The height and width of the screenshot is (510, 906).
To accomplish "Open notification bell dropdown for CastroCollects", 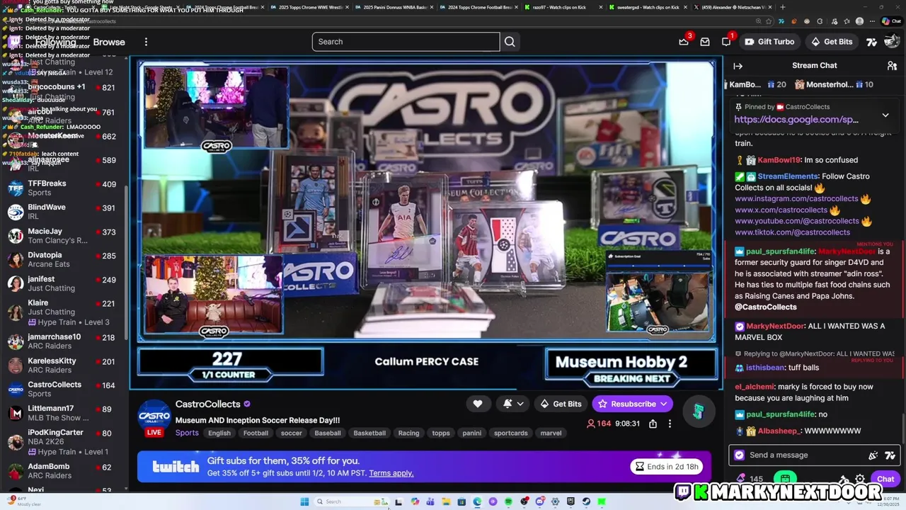I will tap(513, 404).
